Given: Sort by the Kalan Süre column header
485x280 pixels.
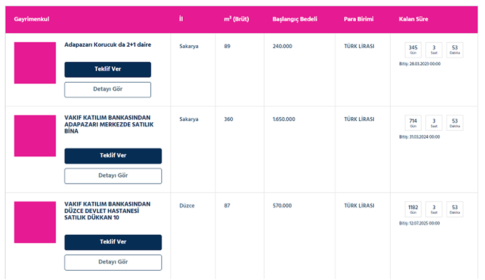Looking at the screenshot, I should [413, 19].
